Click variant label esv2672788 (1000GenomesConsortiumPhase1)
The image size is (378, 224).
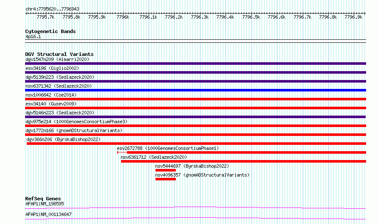pyautogui.click(x=168, y=148)
